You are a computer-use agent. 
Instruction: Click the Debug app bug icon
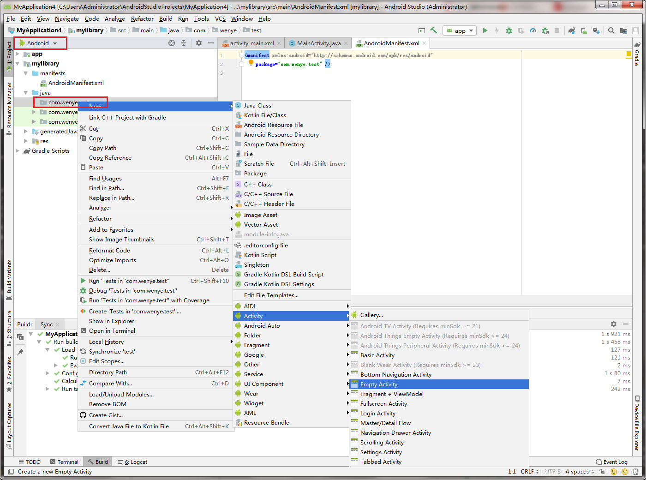[x=509, y=30]
